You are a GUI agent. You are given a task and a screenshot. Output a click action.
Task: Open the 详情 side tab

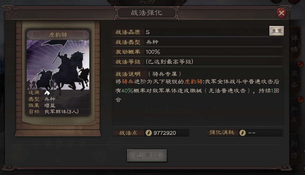(x=294, y=44)
